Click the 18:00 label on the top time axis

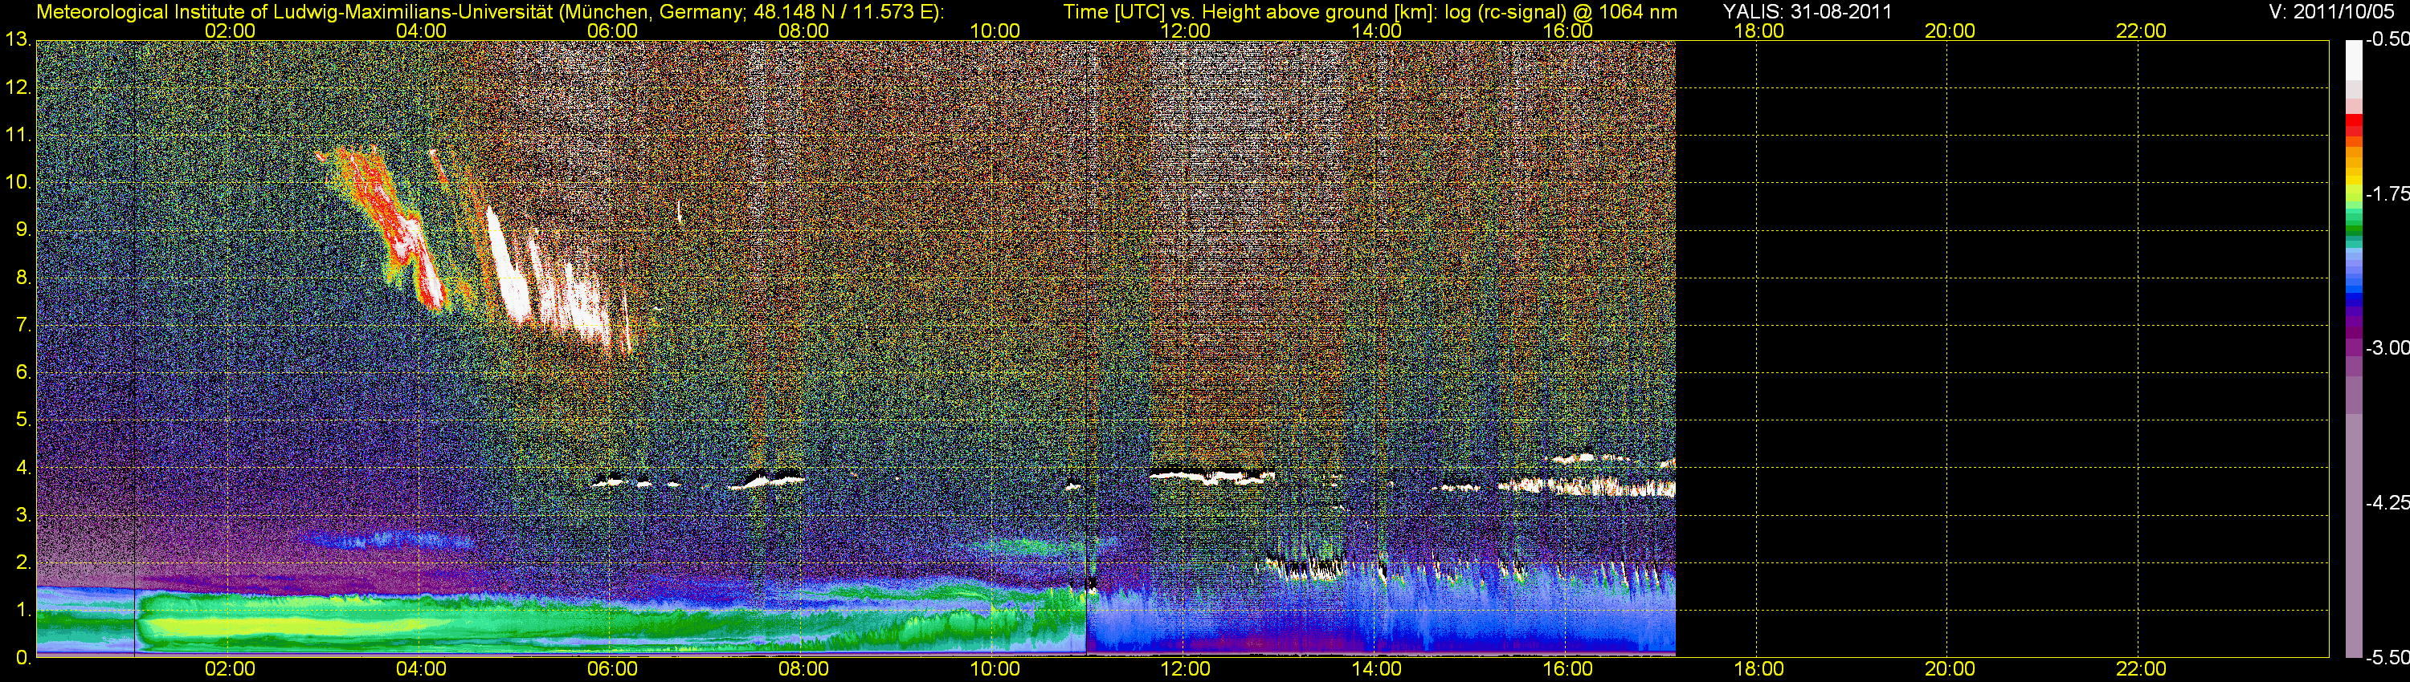[x=1758, y=30]
